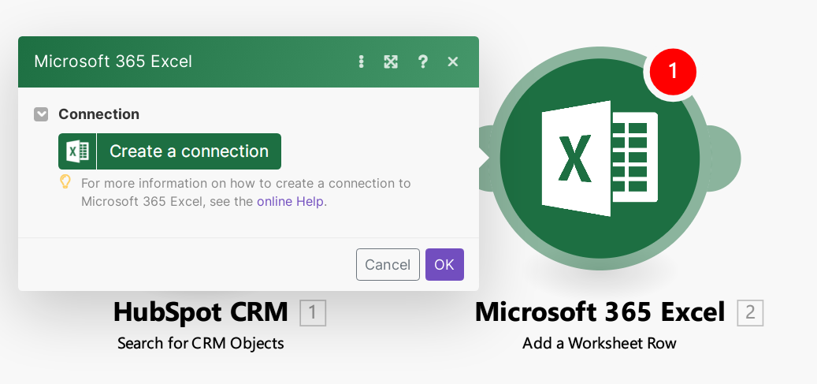
Task: Click the Cancel button
Action: tap(388, 264)
